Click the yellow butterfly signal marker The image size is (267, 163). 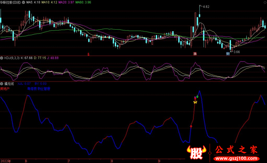195,102
